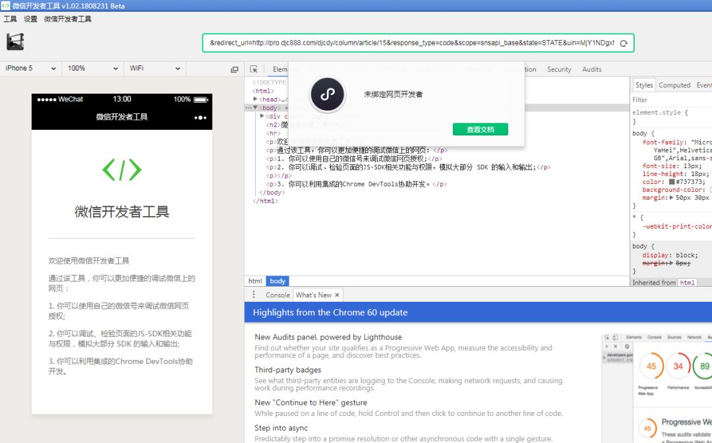This screenshot has width=712, height=443.
Task: Select the <hr> line in the DOM tree
Action: pos(274,133)
